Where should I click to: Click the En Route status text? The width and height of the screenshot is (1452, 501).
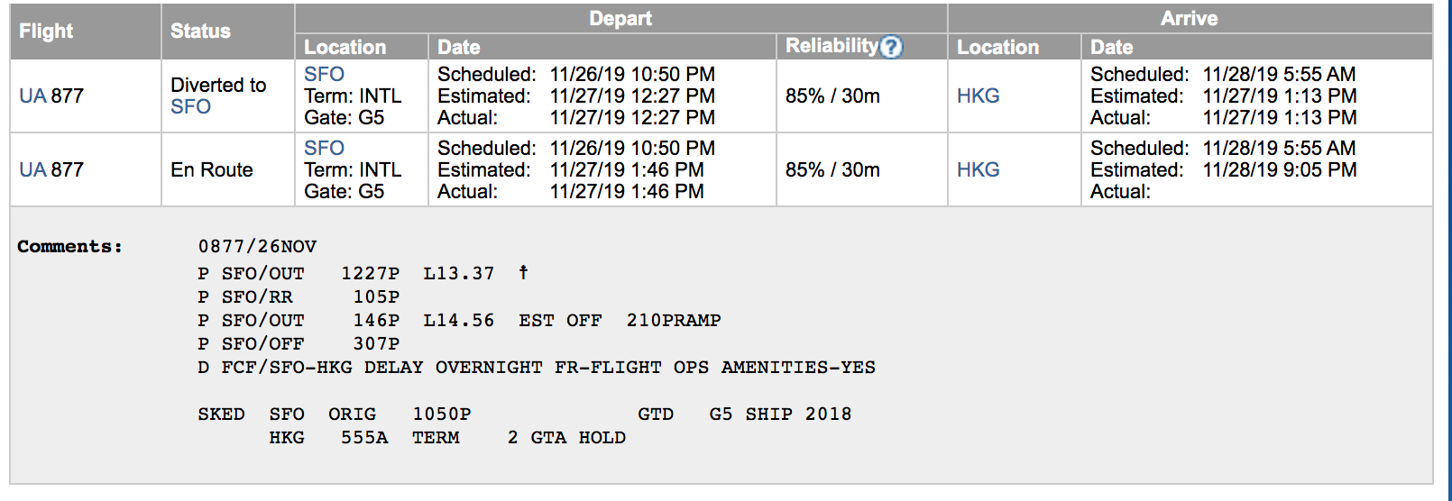pos(211,169)
